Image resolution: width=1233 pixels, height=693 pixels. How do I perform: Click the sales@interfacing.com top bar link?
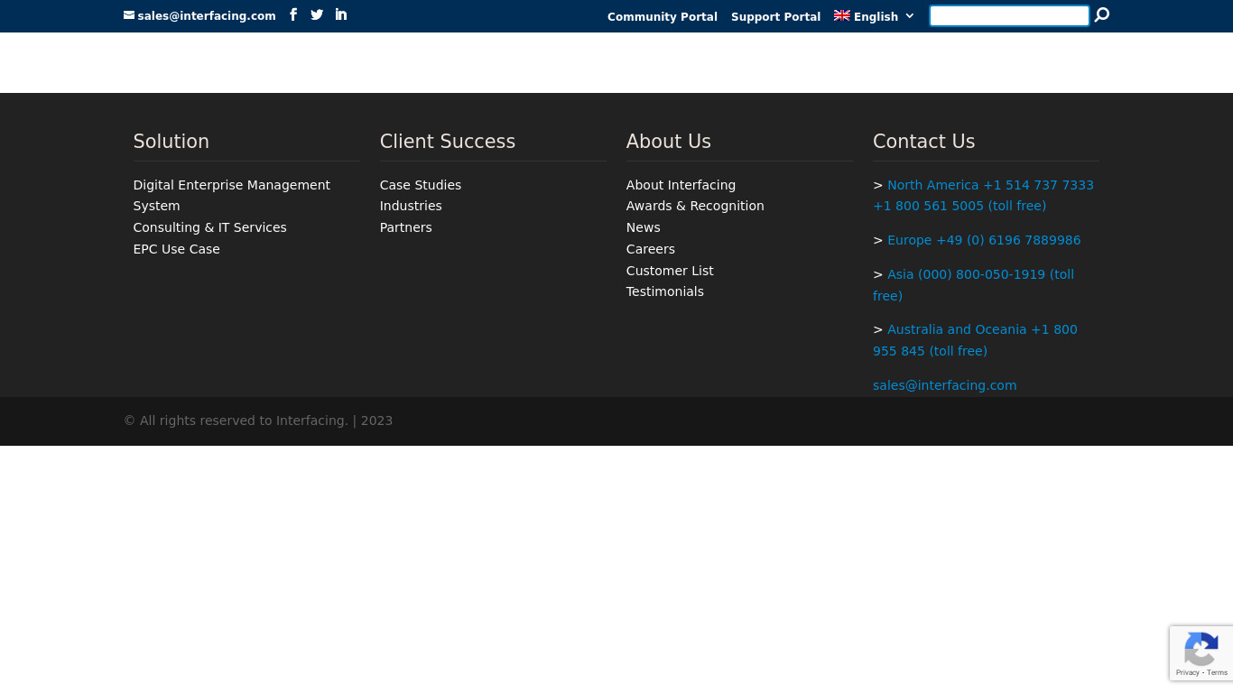click(x=207, y=16)
